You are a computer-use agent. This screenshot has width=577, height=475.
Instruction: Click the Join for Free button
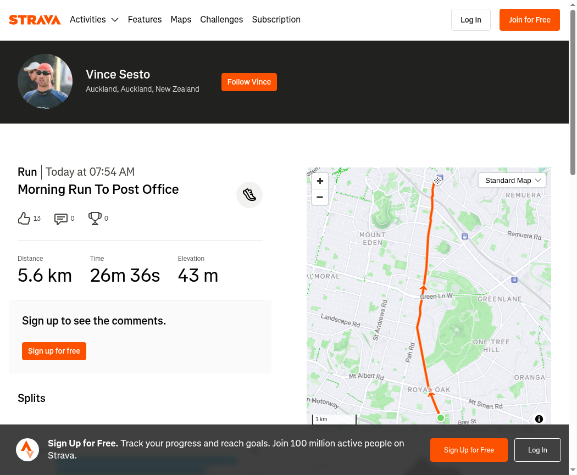pyautogui.click(x=530, y=20)
